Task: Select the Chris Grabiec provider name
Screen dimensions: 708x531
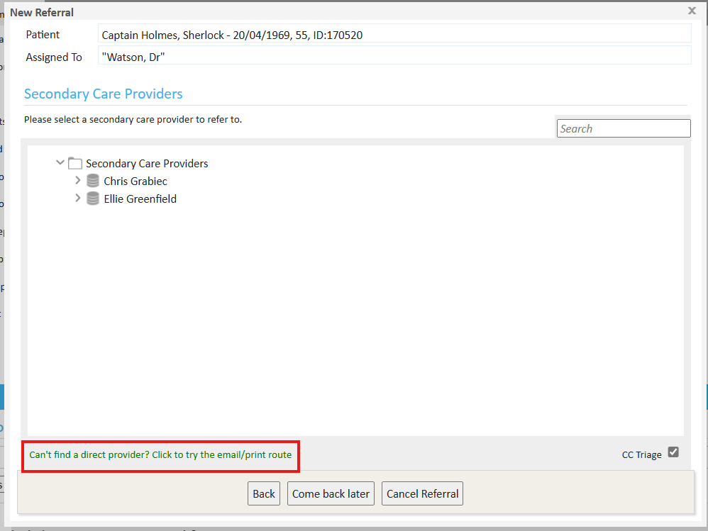Action: coord(135,181)
